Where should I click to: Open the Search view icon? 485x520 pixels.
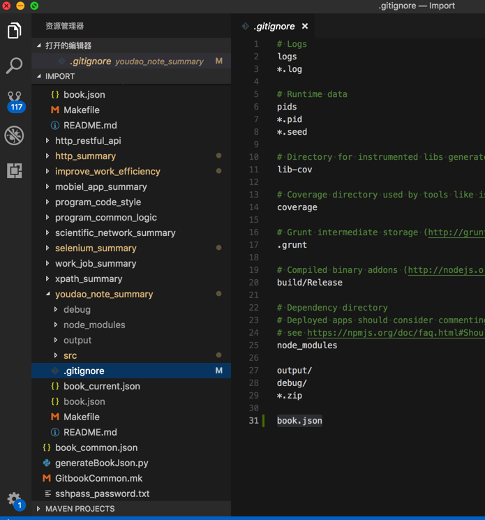tap(15, 66)
